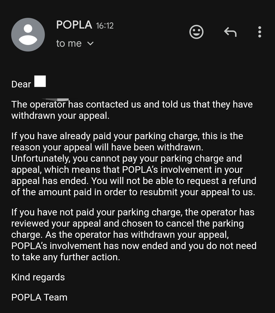Tap the 'to me' recipient text
The image size is (275, 313).
[x=69, y=44]
